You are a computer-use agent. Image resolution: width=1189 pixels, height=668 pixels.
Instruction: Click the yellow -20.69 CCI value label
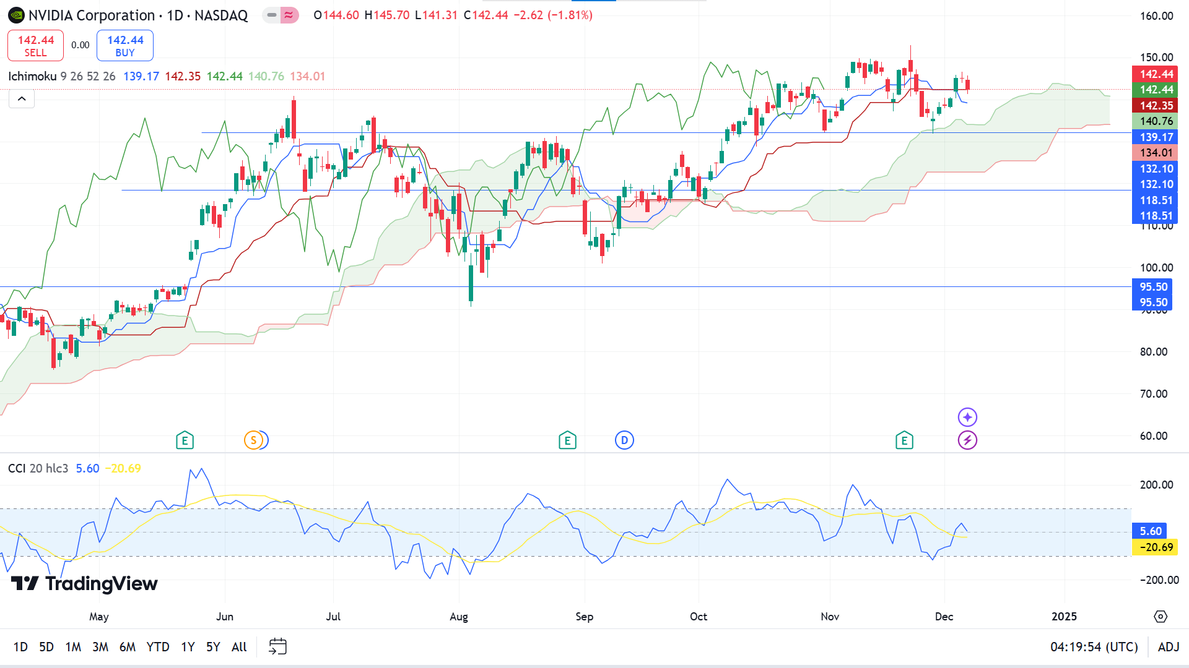tap(1155, 547)
